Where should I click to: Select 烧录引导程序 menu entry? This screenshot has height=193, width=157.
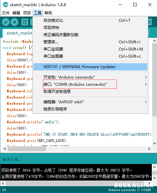[x=90, y=109]
